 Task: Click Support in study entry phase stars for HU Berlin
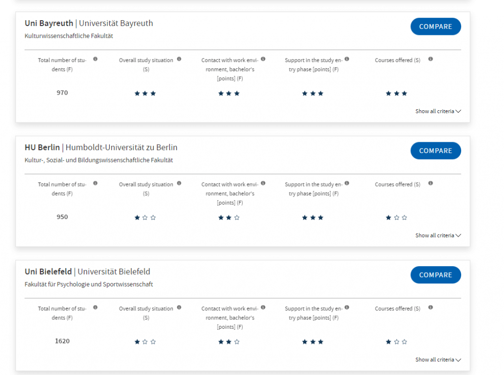click(313, 218)
